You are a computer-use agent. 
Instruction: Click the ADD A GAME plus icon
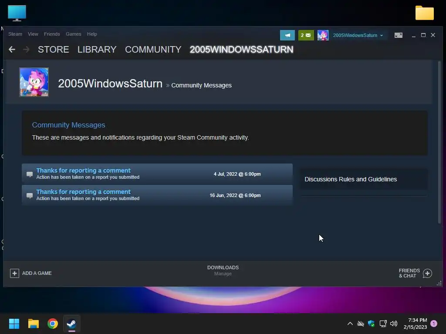tap(14, 273)
